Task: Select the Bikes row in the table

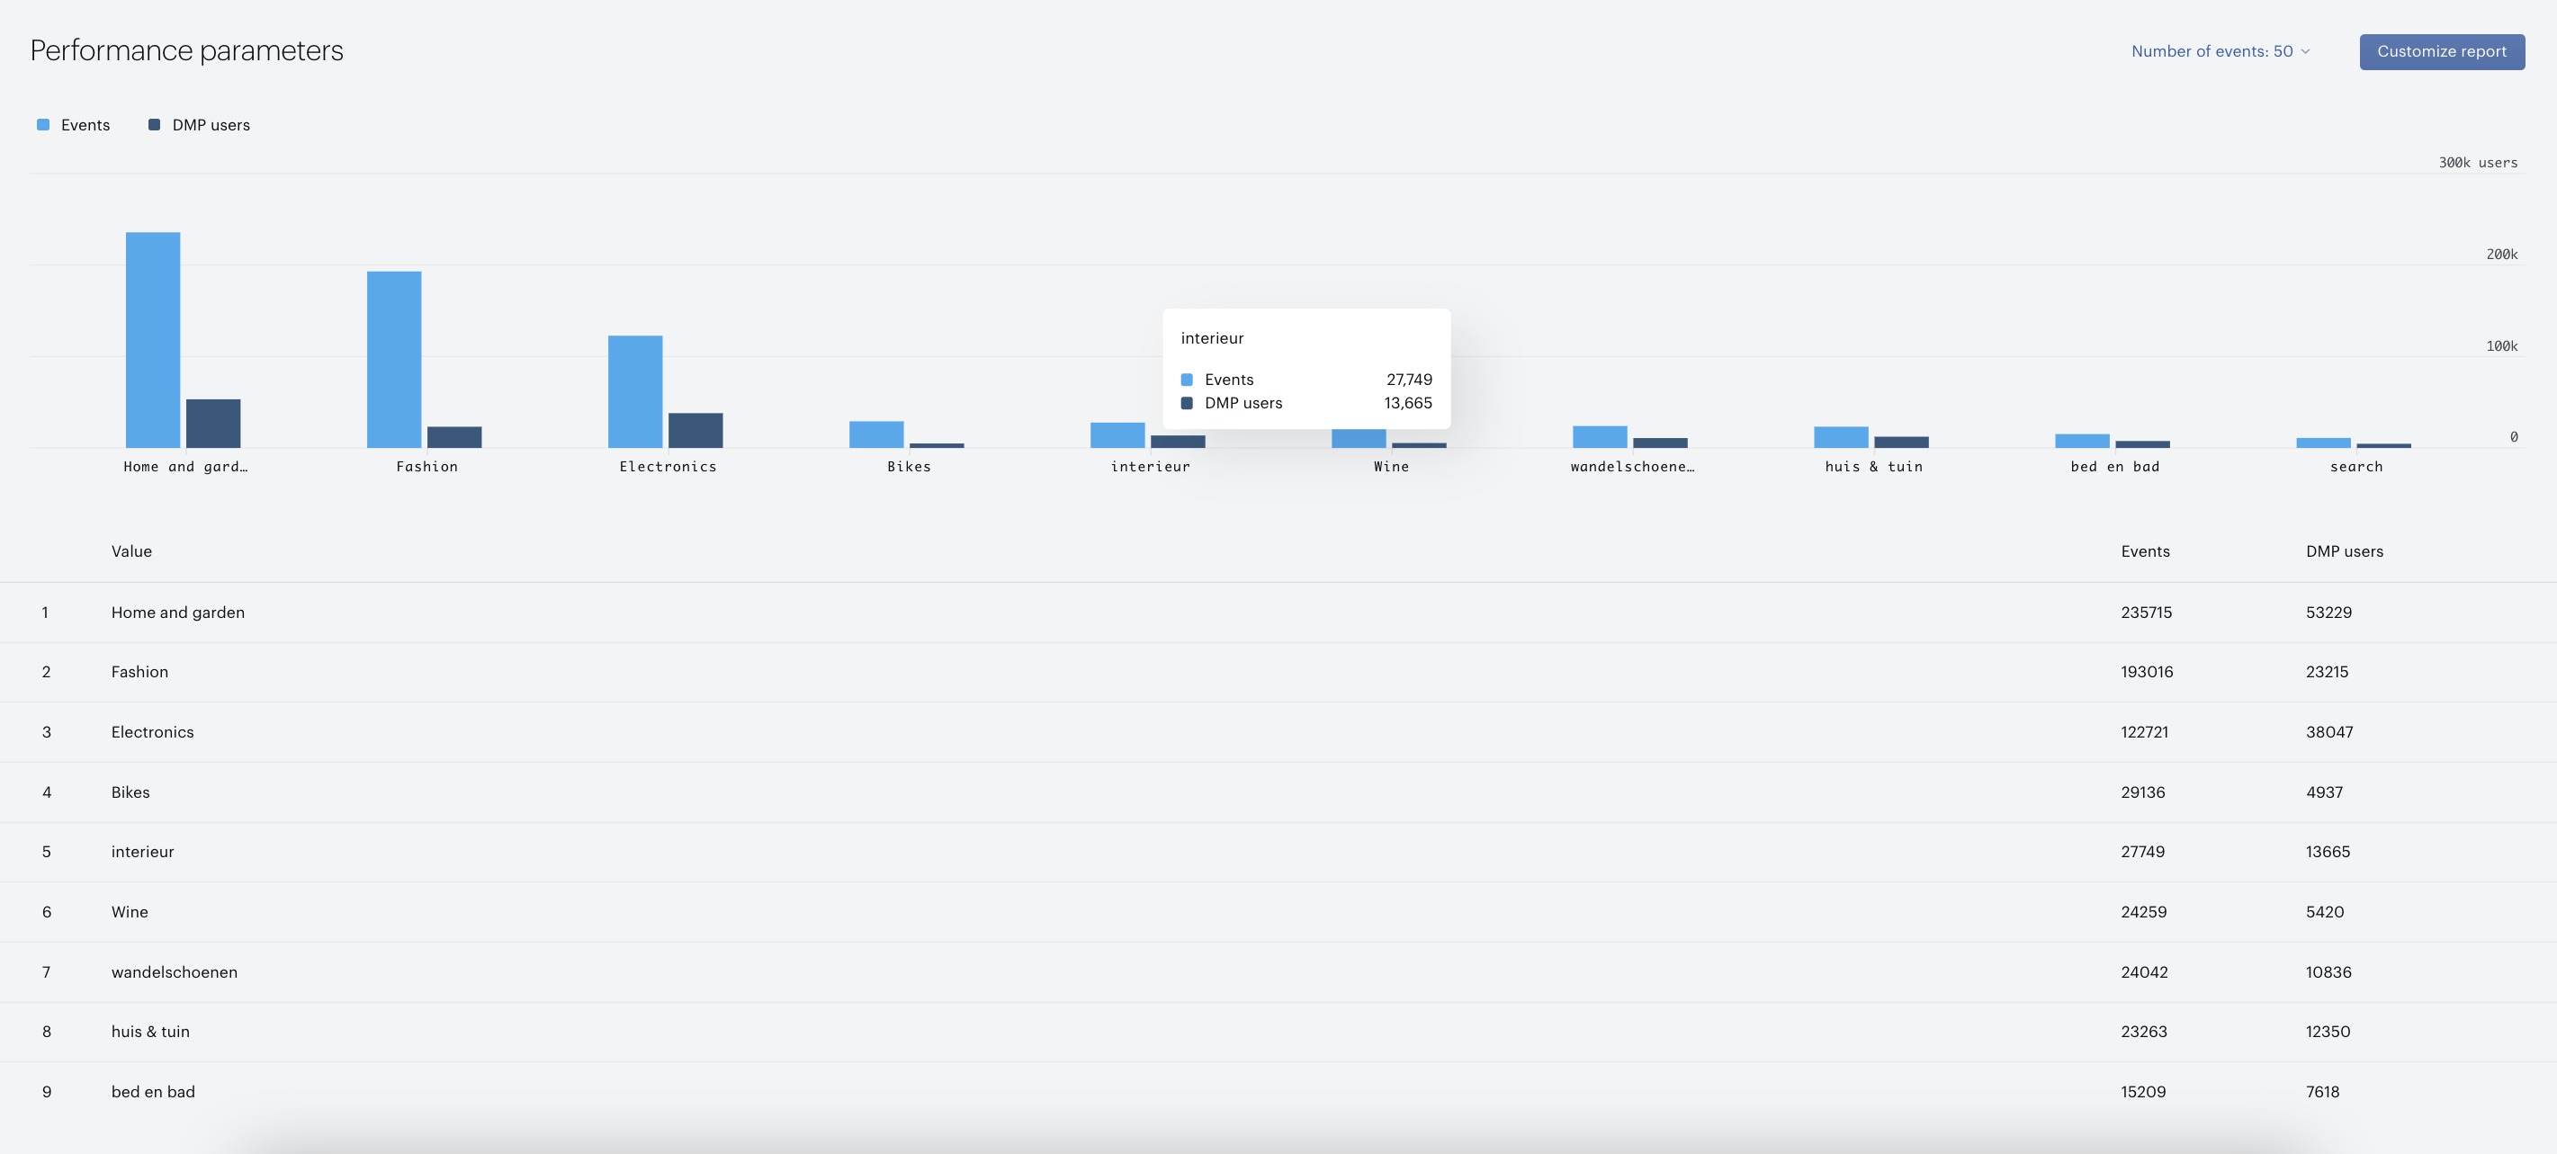Action: (x=1278, y=792)
